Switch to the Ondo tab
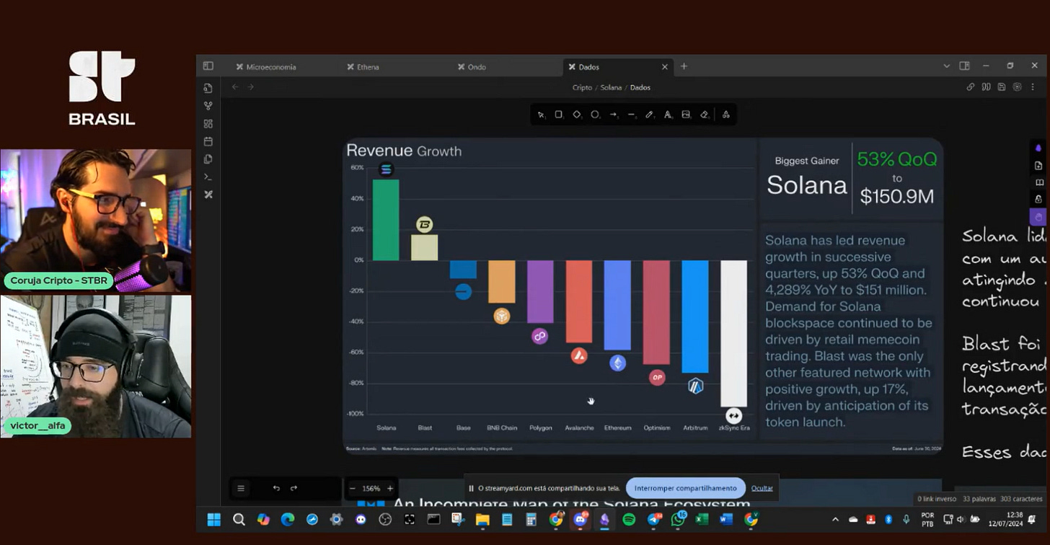The image size is (1050, 545). coord(477,67)
